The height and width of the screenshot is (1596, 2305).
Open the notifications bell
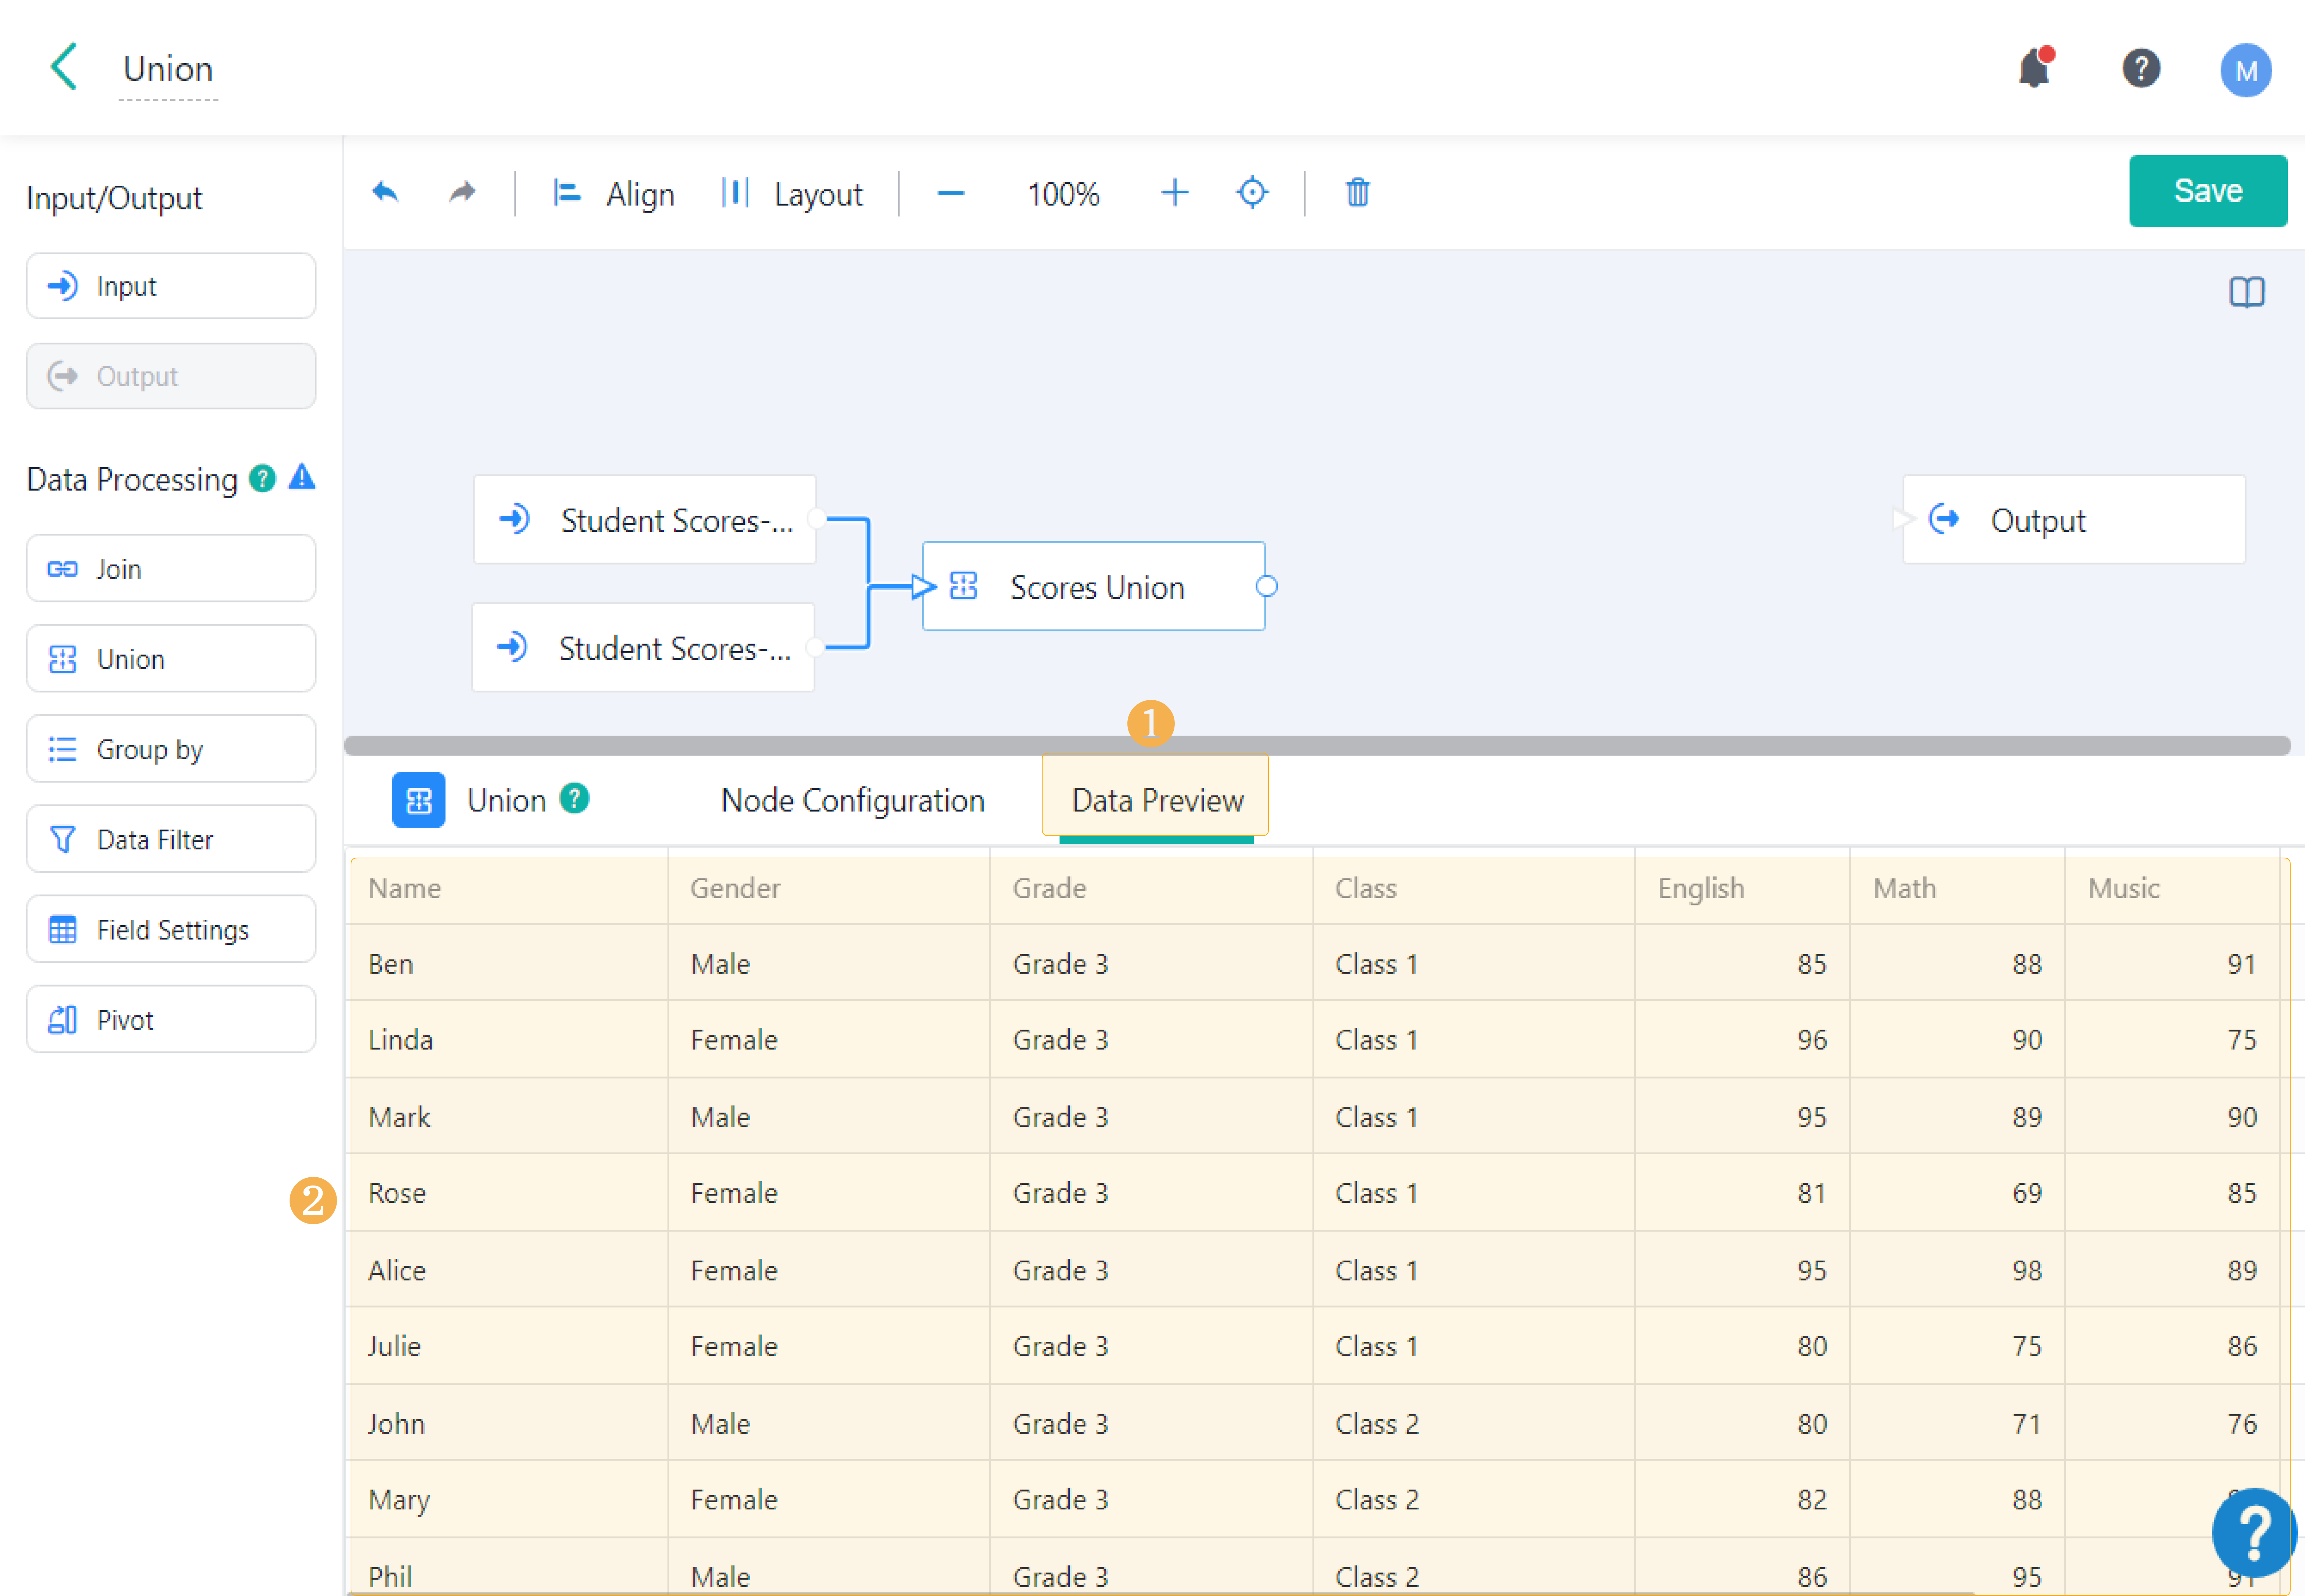pos(2035,68)
